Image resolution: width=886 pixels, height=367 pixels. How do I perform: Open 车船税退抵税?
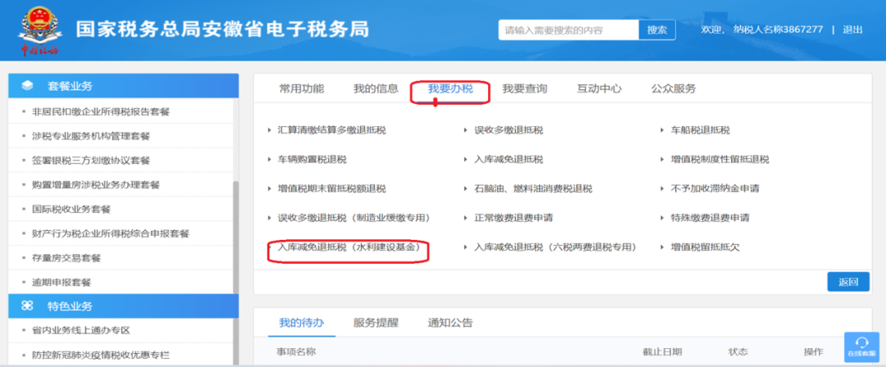pos(700,130)
